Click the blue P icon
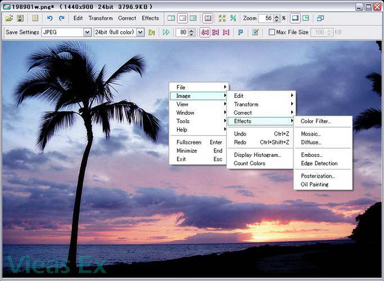Screen dimensions: 384x281 tap(241, 33)
